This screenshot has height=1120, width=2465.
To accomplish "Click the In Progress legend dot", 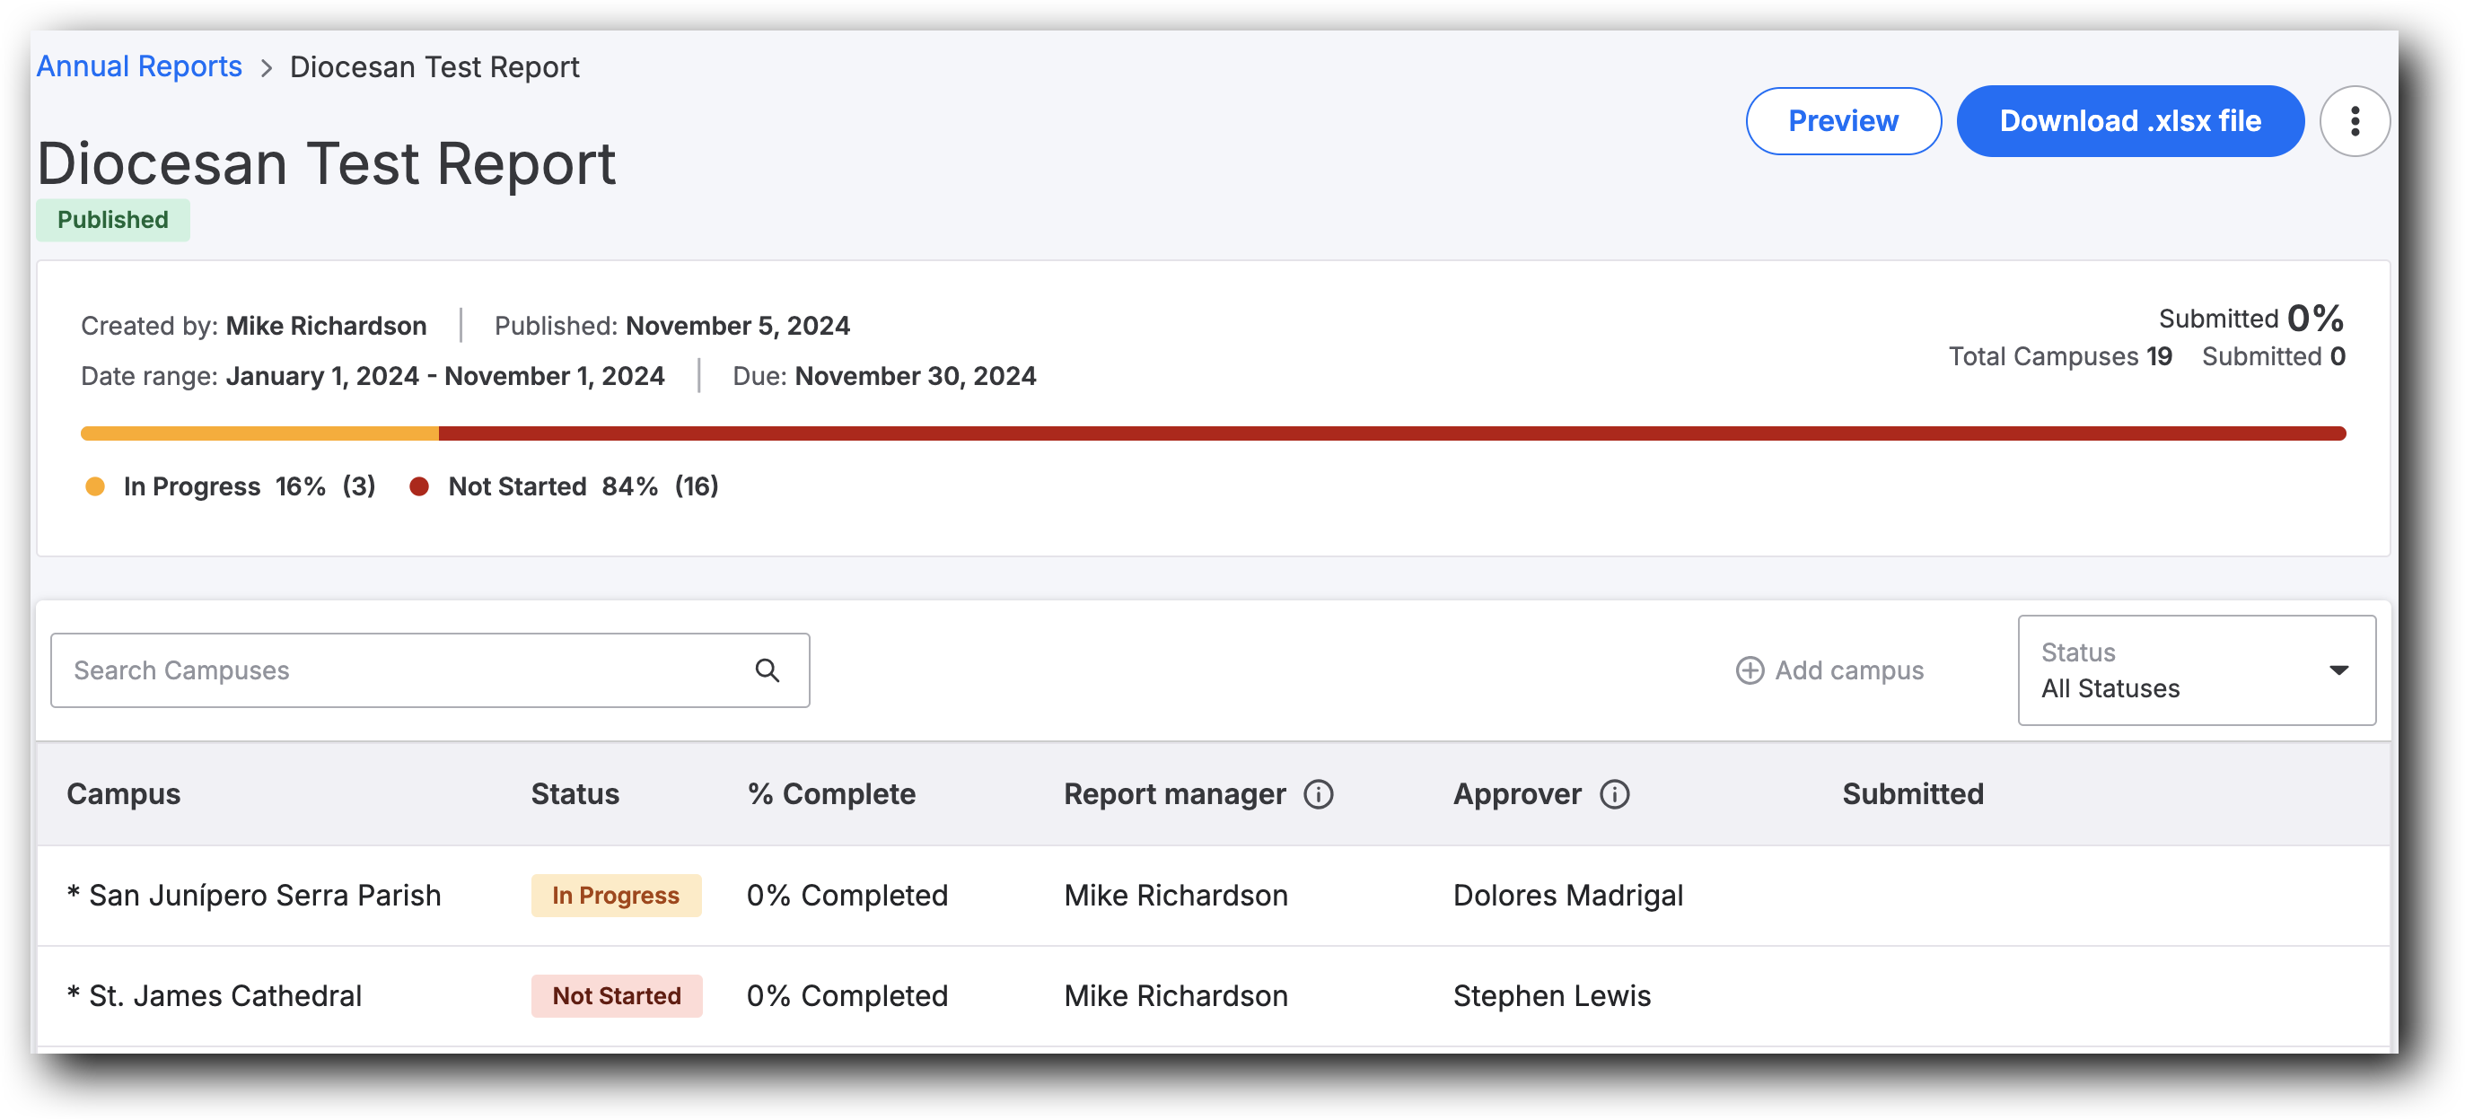I will coord(96,486).
